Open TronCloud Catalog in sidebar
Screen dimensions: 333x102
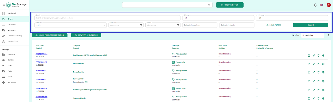coord(15,36)
